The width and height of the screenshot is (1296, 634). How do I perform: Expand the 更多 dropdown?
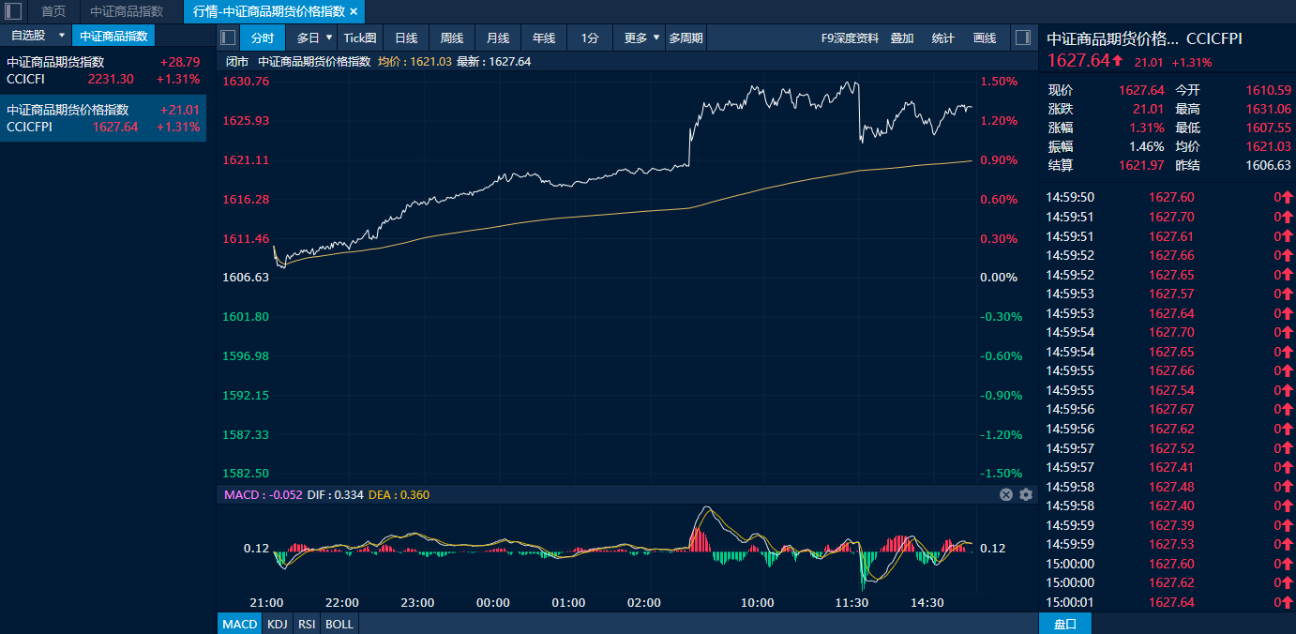tap(656, 38)
